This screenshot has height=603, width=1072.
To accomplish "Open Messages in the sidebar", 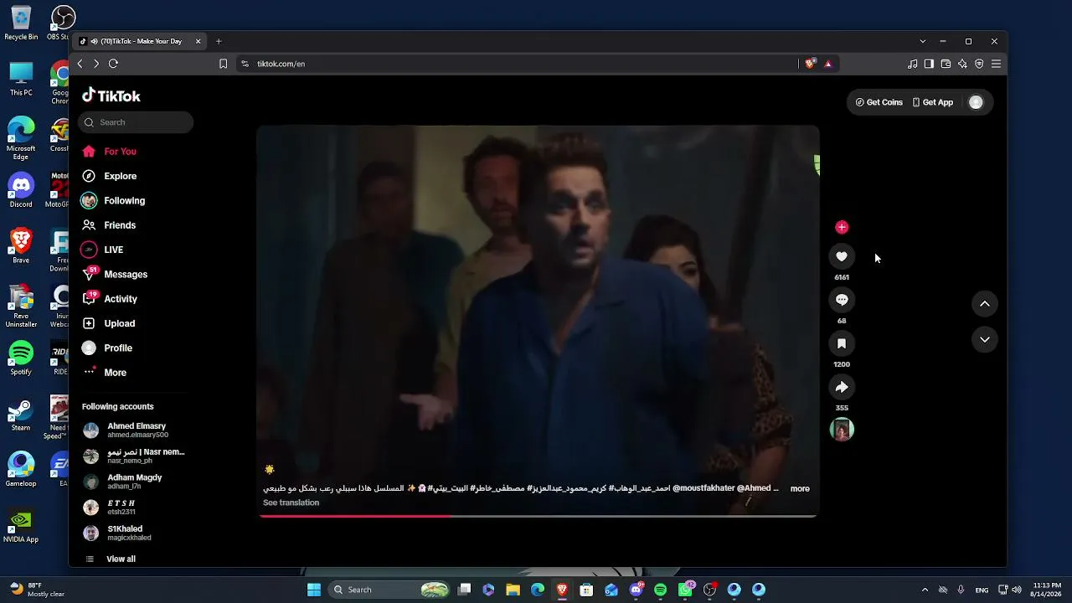I will tap(114, 274).
